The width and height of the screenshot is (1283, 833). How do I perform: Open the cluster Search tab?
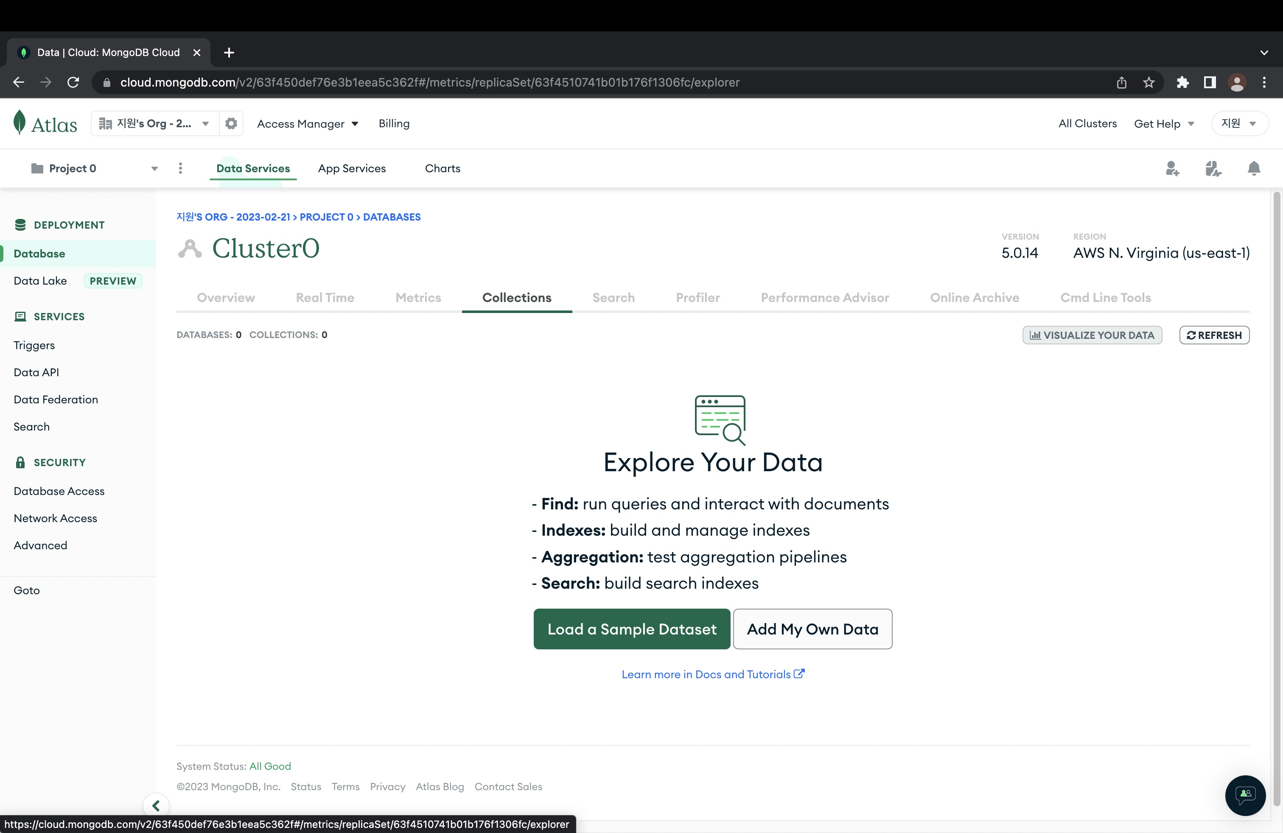pos(613,298)
